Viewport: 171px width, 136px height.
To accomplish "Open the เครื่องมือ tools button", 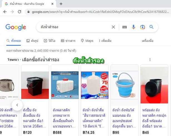I will 148,41.
